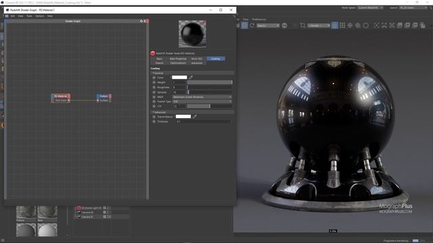Open the Basic tab
The width and height of the screenshot is (433, 243).
160,59
